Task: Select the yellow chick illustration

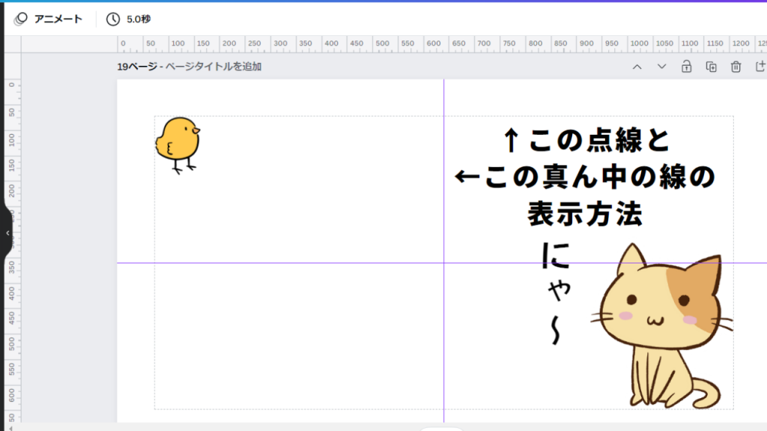Action: (x=178, y=145)
